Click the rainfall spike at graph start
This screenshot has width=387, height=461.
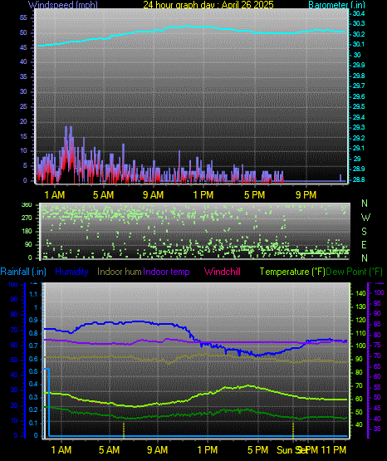(x=47, y=402)
